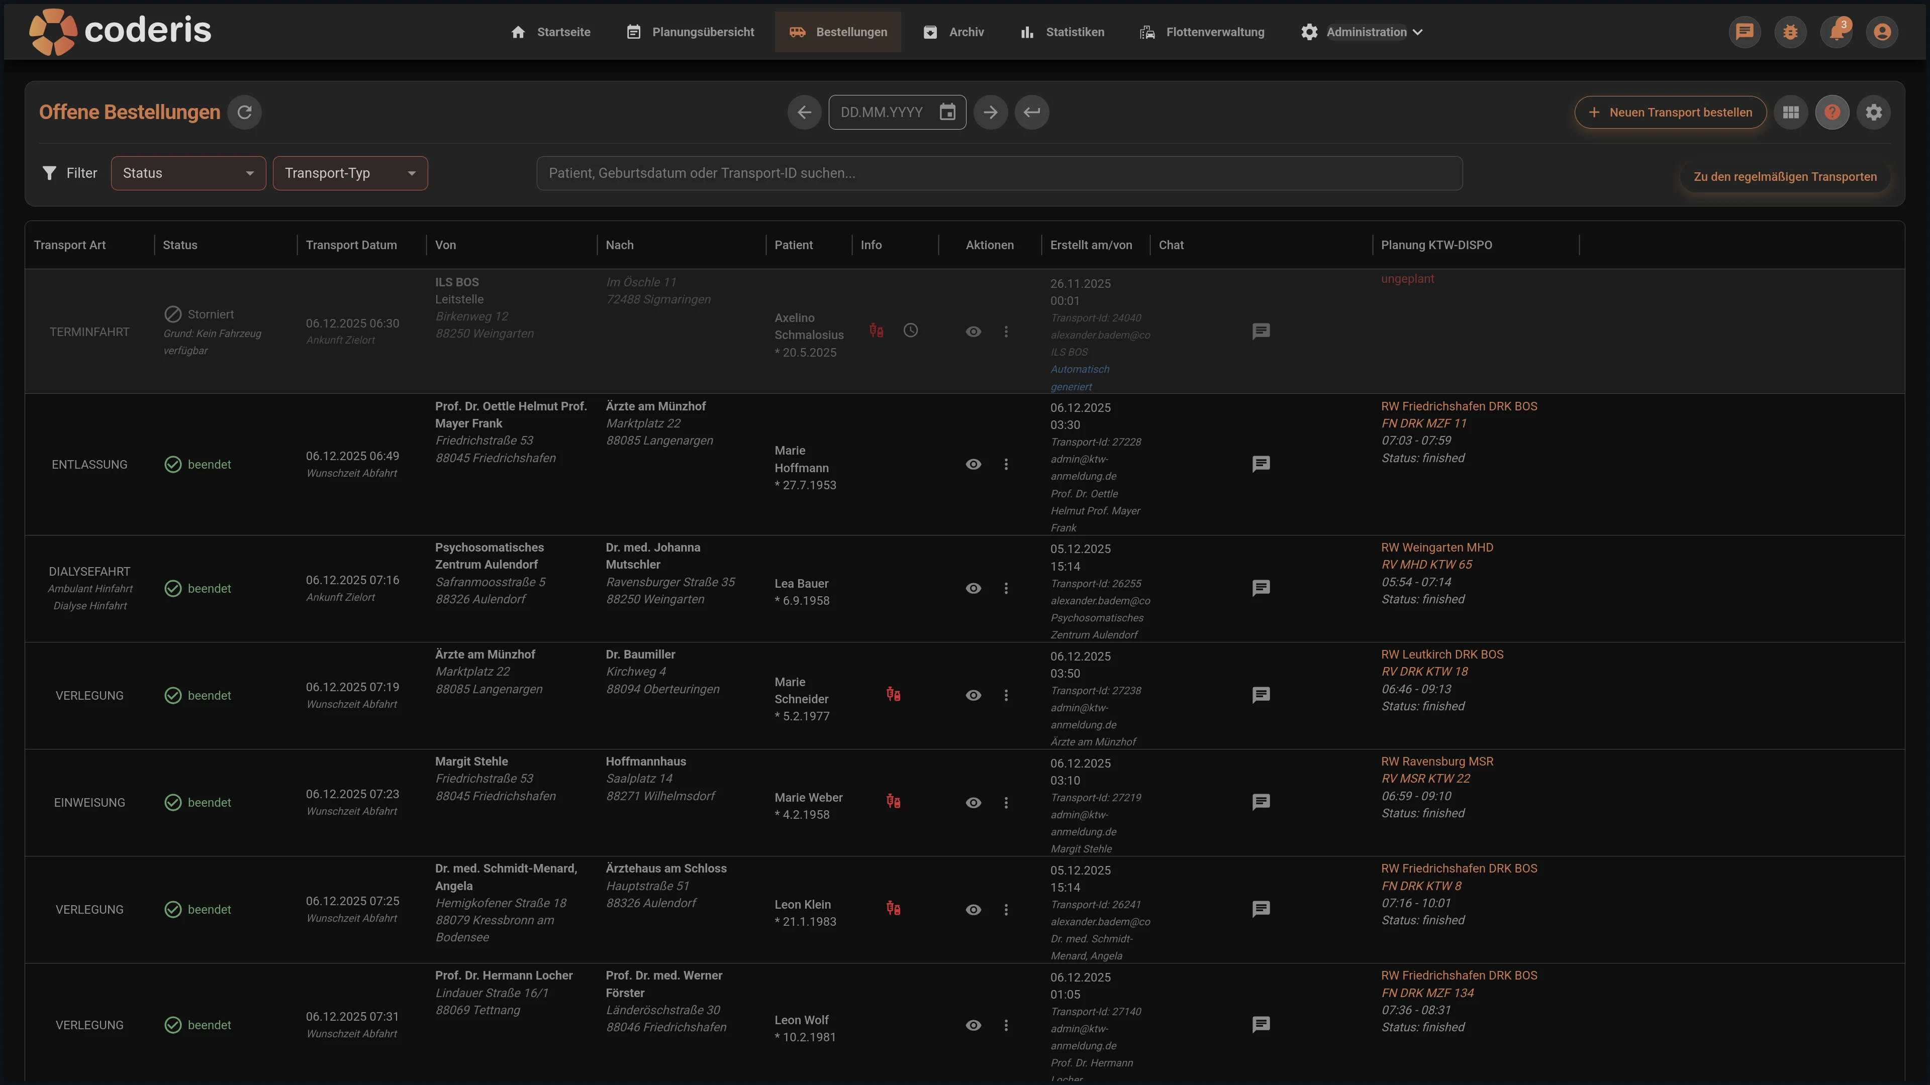Screen dimensions: 1930x1085
Task: Click the Automatisch generiert link
Action: pos(1080,378)
